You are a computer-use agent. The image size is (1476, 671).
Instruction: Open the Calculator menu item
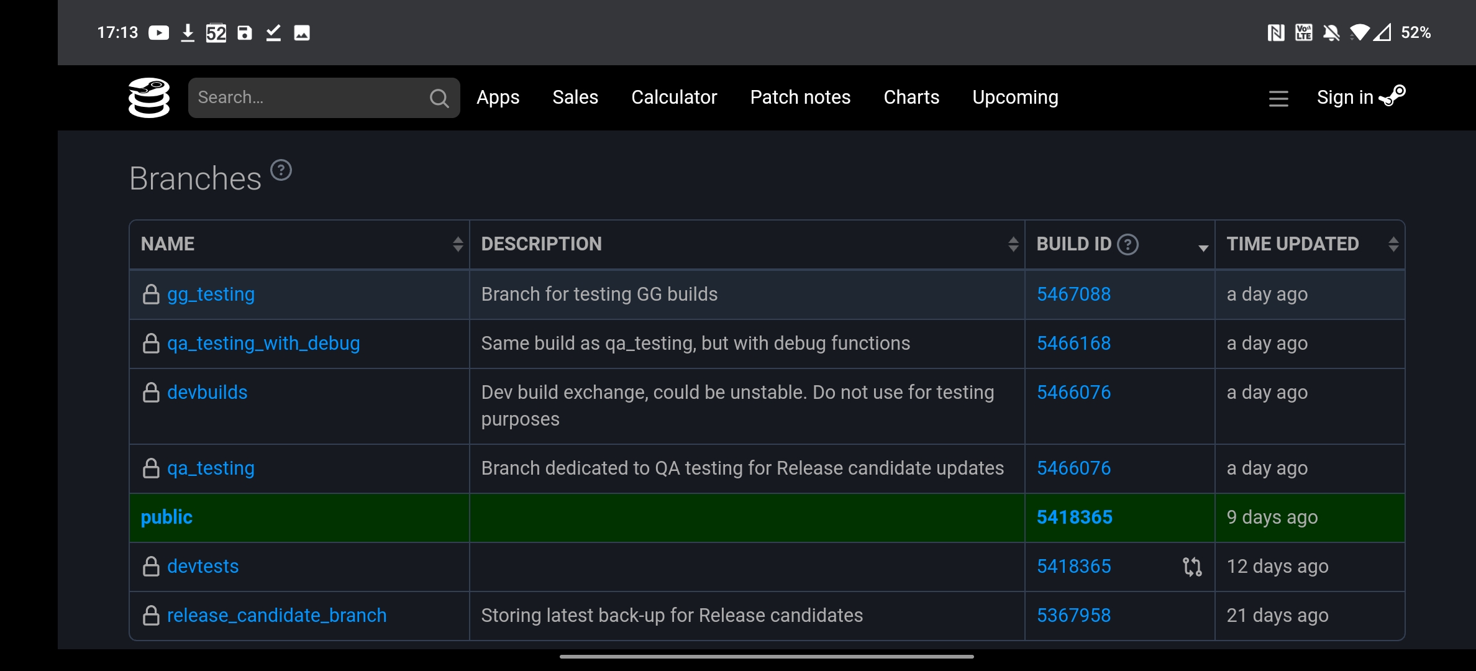click(674, 98)
